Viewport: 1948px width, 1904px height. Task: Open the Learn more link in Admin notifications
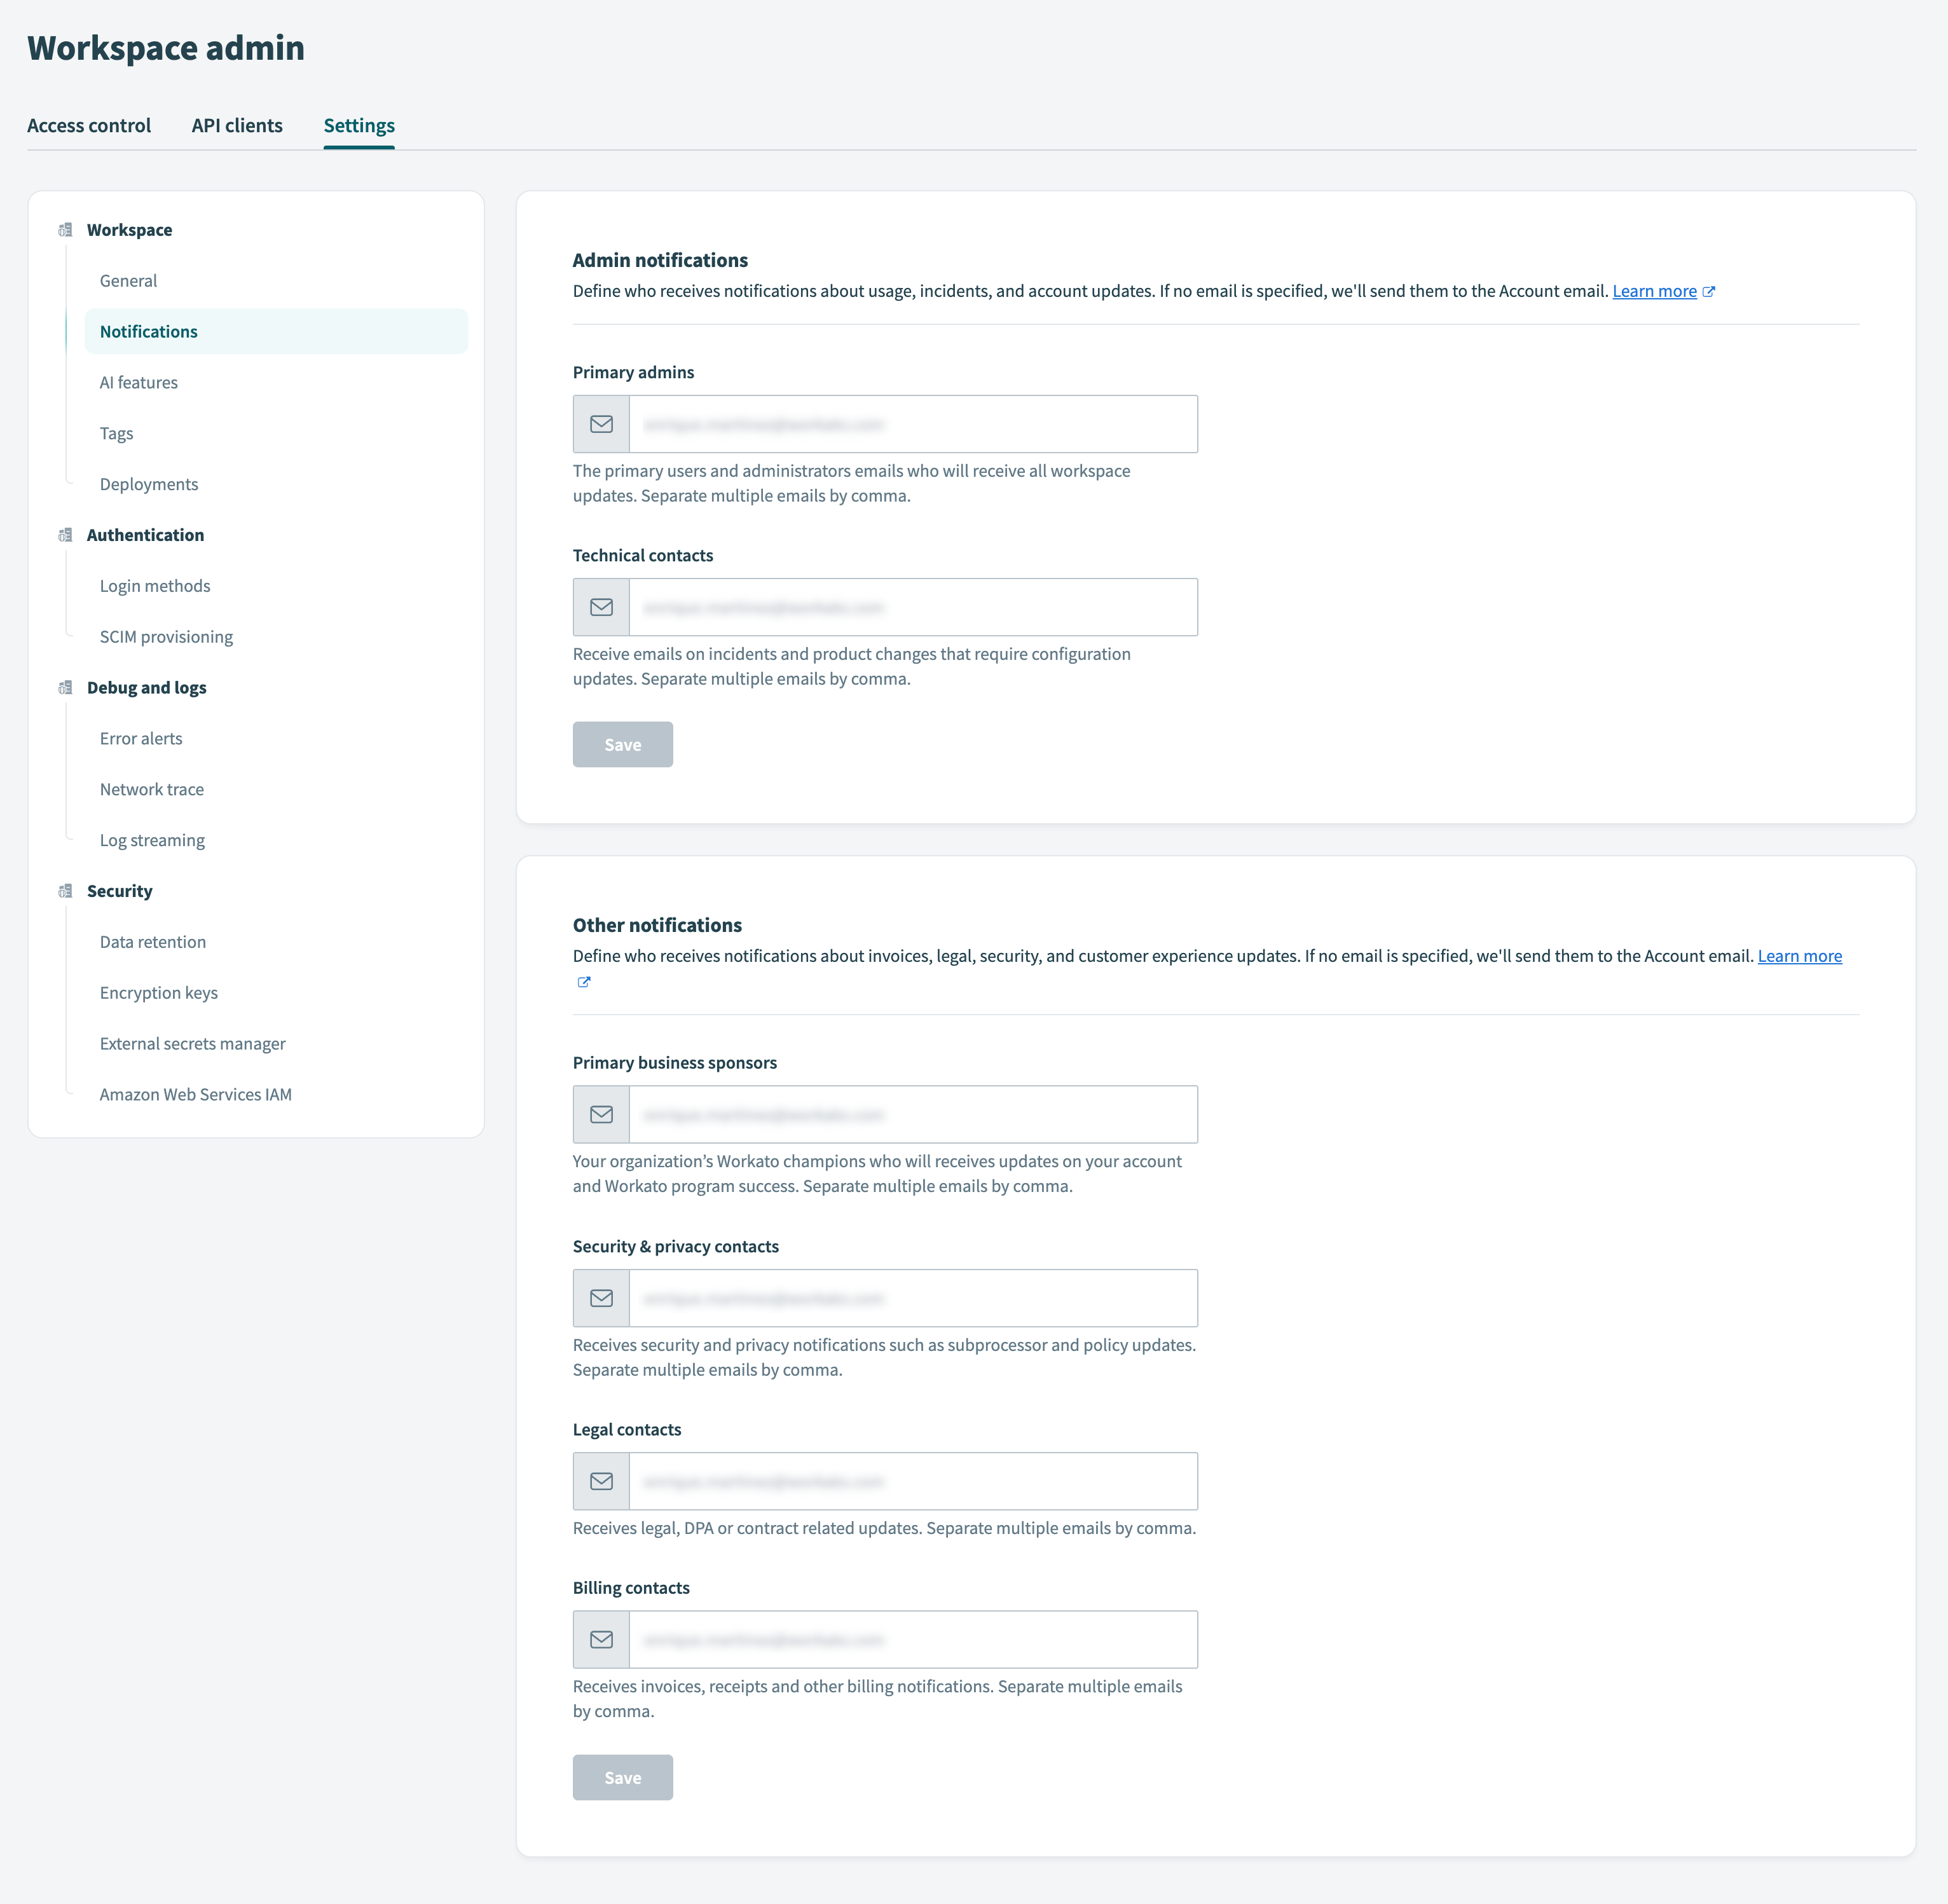[1655, 291]
